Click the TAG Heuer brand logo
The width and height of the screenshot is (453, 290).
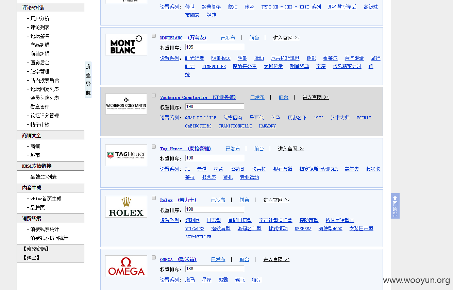click(126, 155)
